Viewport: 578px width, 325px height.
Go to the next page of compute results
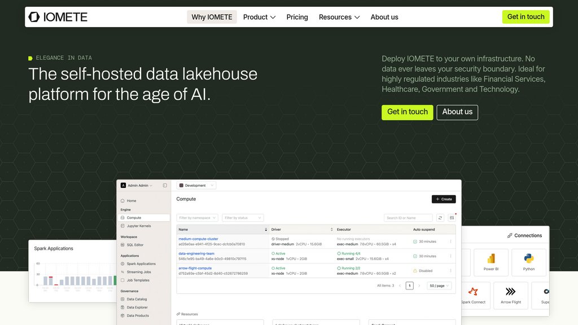419,286
